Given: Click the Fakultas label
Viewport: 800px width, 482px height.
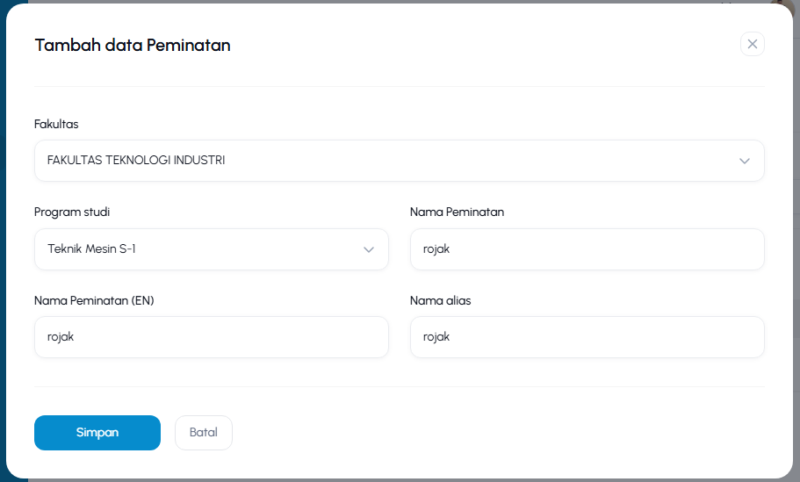Looking at the screenshot, I should 56,124.
